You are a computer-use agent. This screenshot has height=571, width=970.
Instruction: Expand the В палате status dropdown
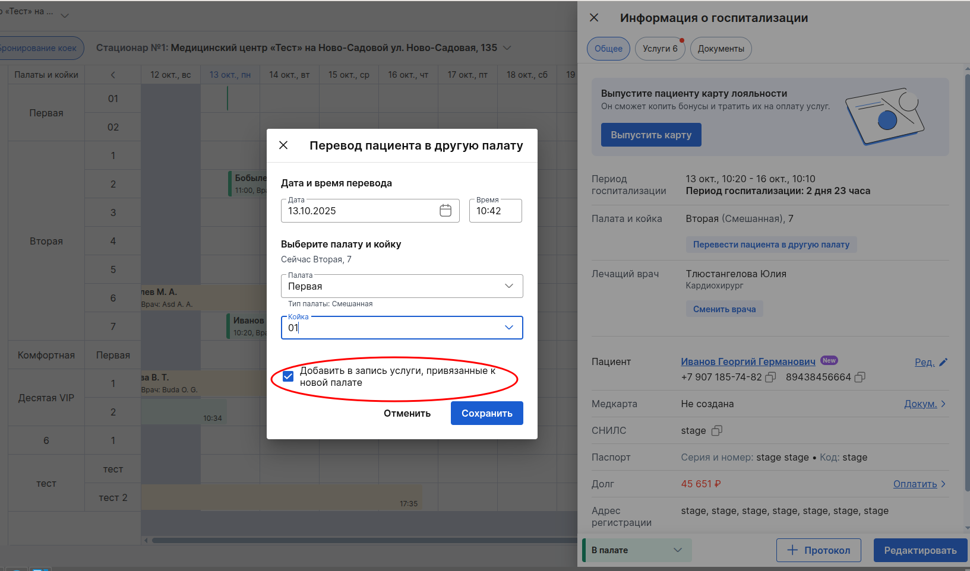677,550
